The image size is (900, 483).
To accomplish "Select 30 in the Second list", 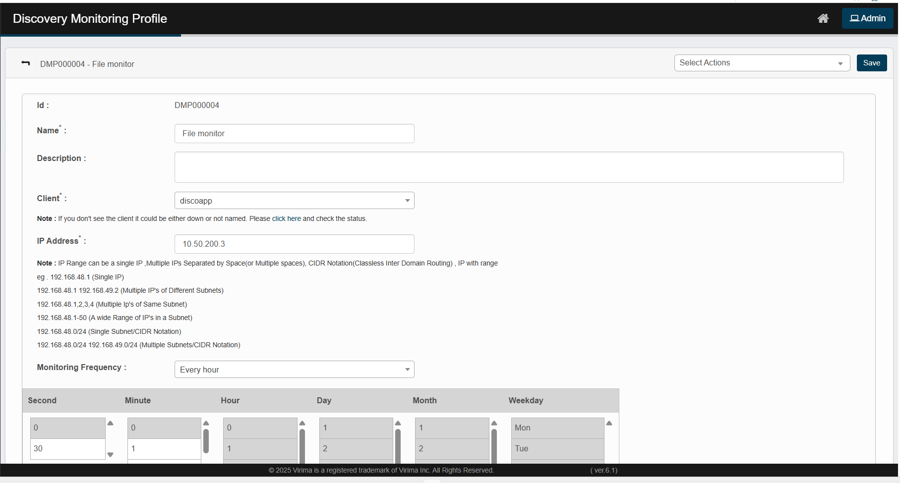I will click(68, 448).
